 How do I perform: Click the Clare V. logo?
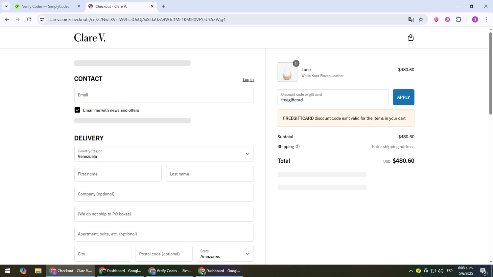point(90,38)
